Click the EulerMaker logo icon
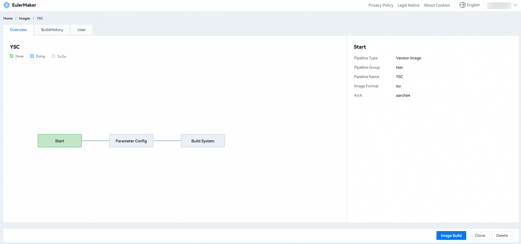Screen dimensions: 521x244 pyautogui.click(x=7, y=5)
